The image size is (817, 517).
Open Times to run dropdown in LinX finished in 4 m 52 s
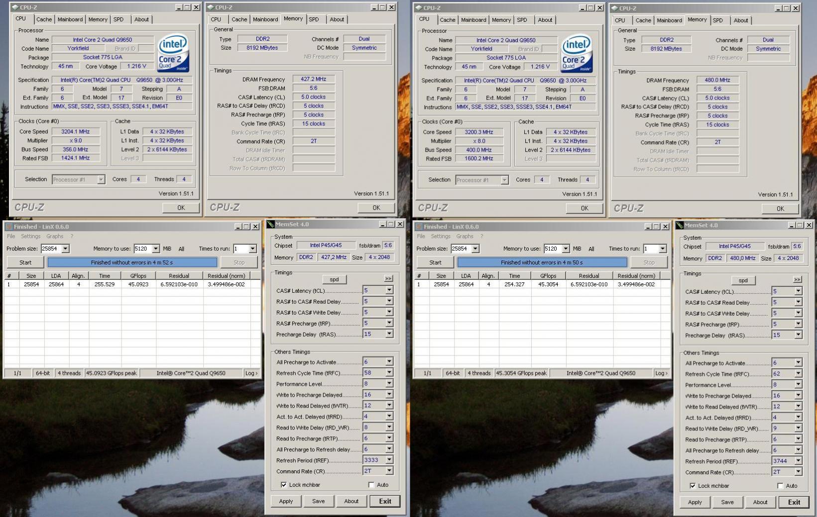pos(252,249)
